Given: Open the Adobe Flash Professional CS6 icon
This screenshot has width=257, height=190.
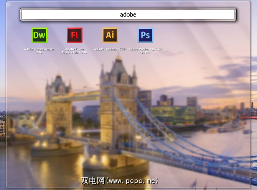Looking at the screenshot, I should tap(75, 35).
